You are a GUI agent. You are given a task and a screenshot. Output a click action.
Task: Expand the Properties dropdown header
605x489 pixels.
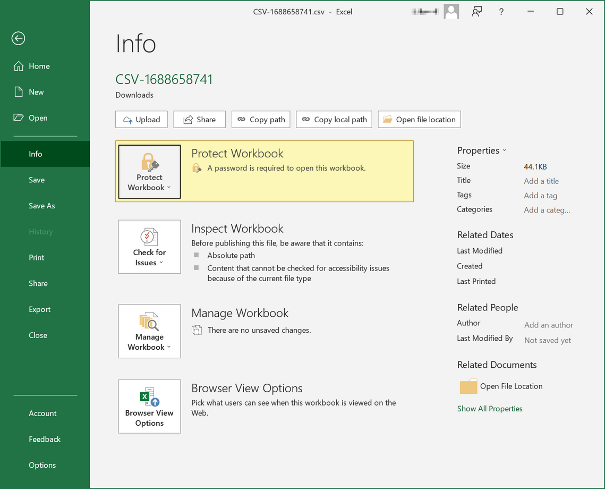coord(482,150)
